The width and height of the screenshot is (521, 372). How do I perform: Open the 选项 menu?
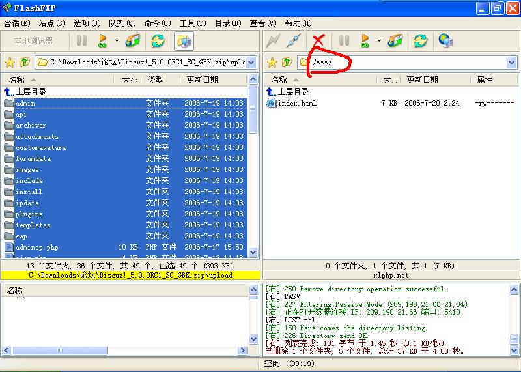pos(87,23)
